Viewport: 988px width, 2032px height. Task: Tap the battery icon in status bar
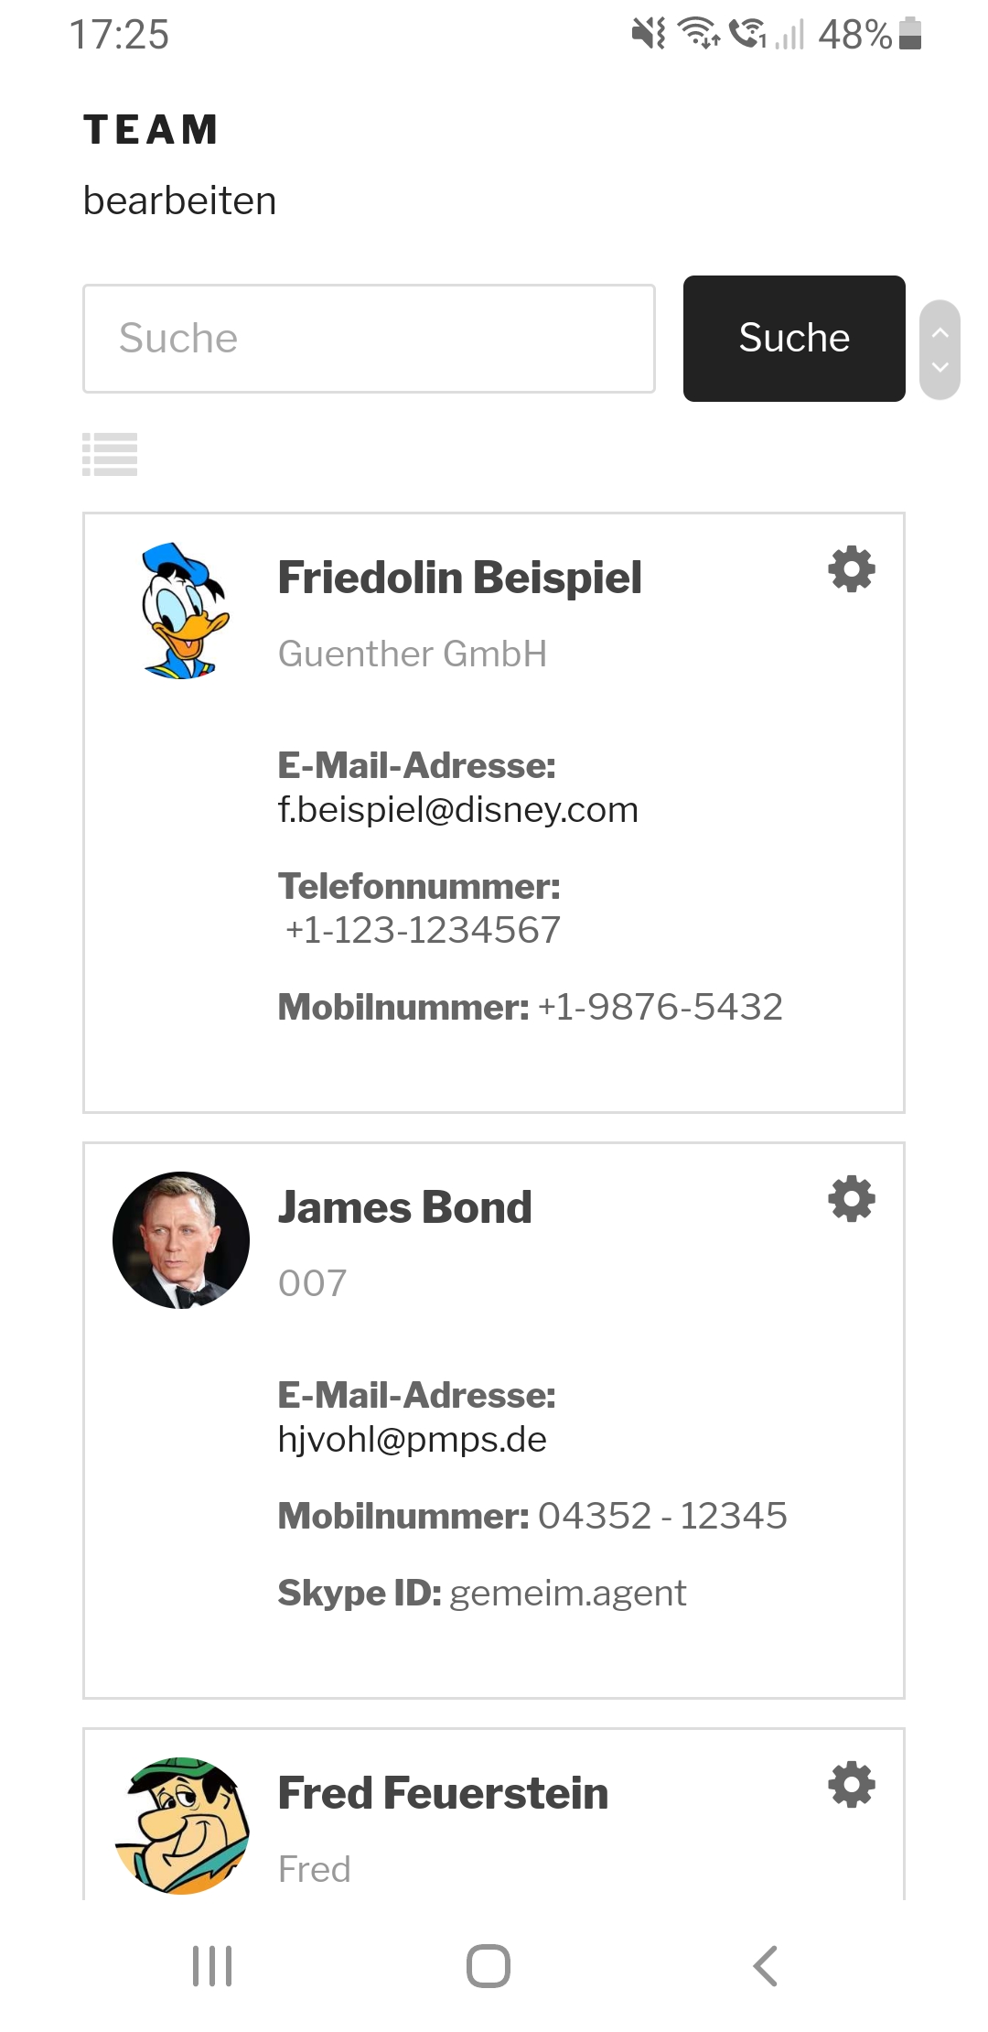(910, 34)
